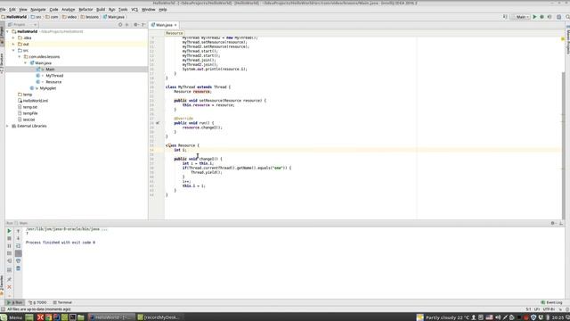The image size is (570, 321).
Task: Run Main with the toolbar green arrow
Action: coord(534,17)
